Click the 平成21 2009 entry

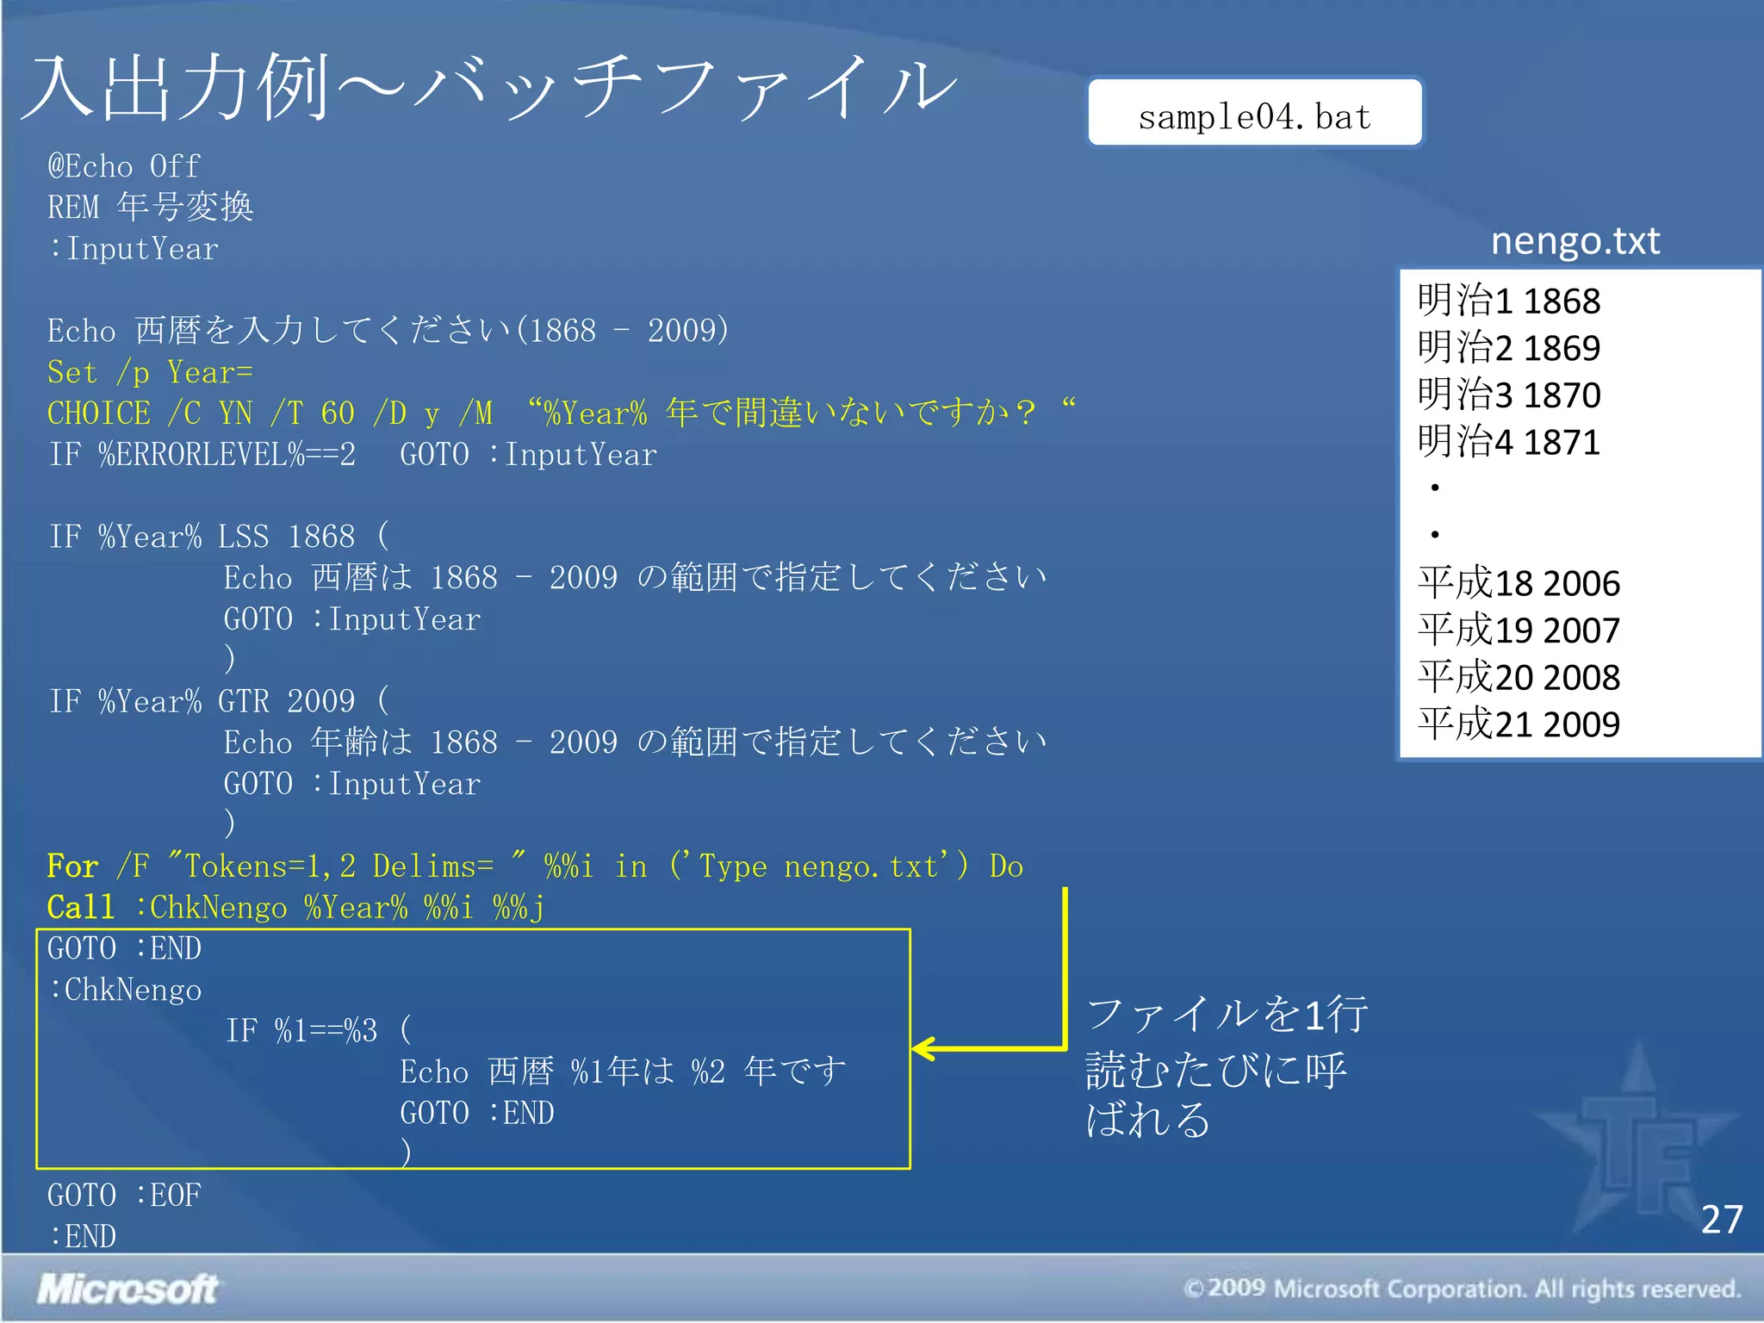[1519, 724]
